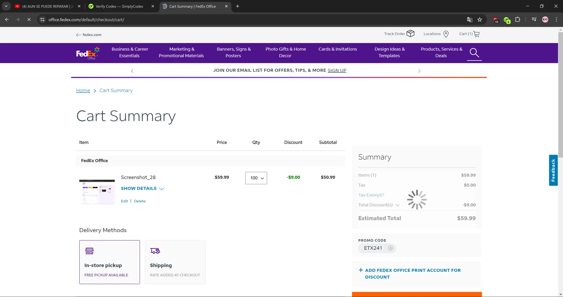This screenshot has width=563, height=297.
Task: Open the media control icon in toolbar
Action: (x=534, y=20)
